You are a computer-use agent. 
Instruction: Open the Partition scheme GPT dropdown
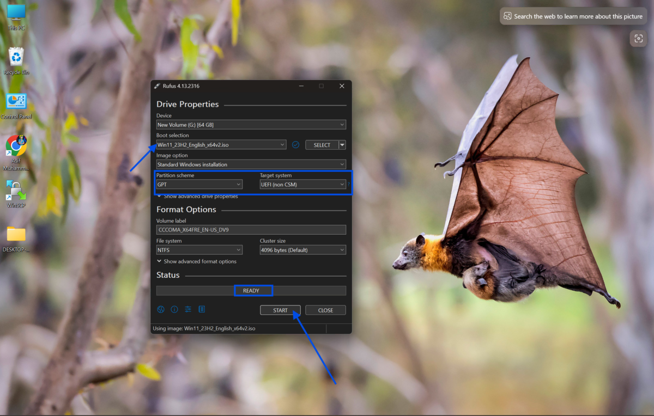[x=199, y=185]
